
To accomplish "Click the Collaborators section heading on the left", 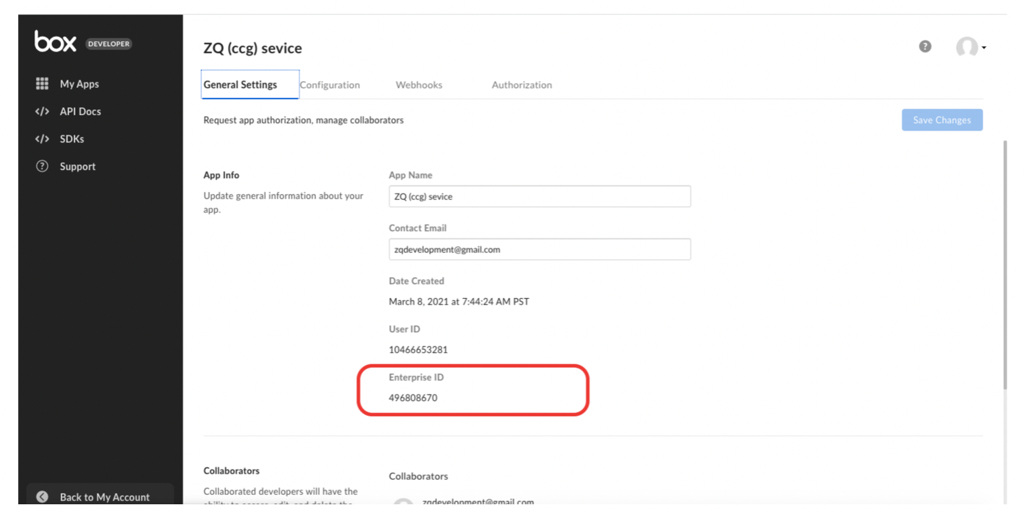I will (x=232, y=471).
